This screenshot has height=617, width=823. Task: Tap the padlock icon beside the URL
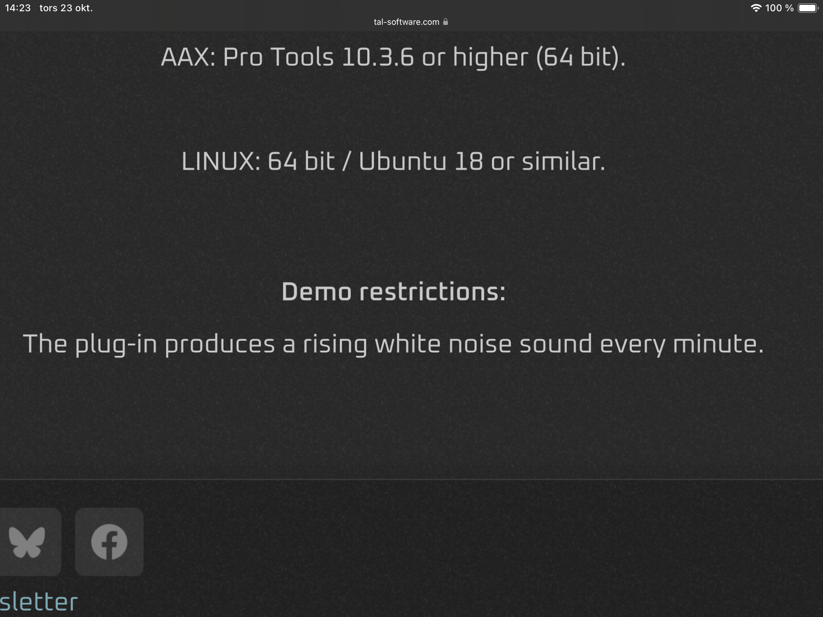pos(445,22)
